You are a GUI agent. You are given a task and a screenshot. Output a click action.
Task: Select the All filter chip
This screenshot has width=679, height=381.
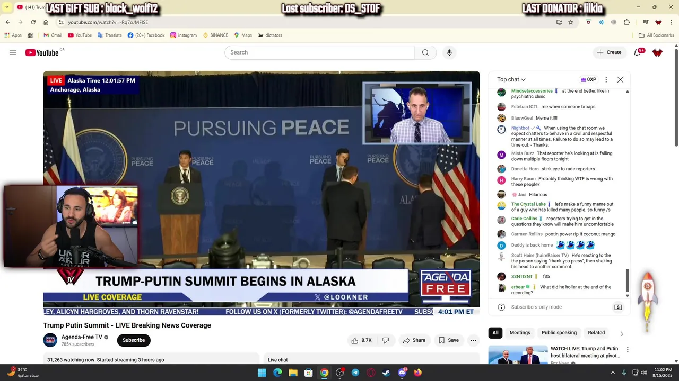click(495, 333)
